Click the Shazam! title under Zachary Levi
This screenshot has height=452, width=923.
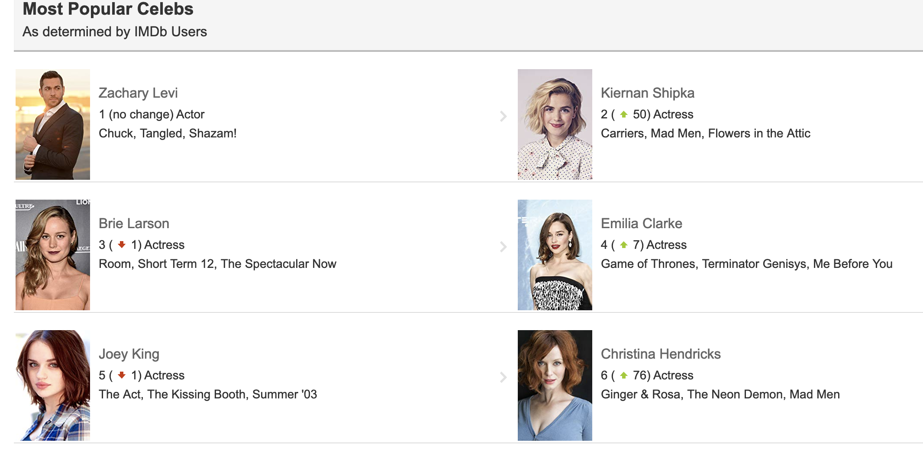tap(213, 134)
